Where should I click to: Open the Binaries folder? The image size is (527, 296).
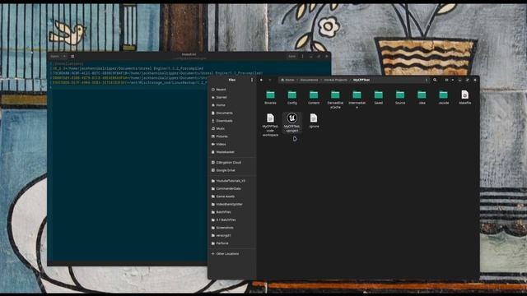pos(270,97)
